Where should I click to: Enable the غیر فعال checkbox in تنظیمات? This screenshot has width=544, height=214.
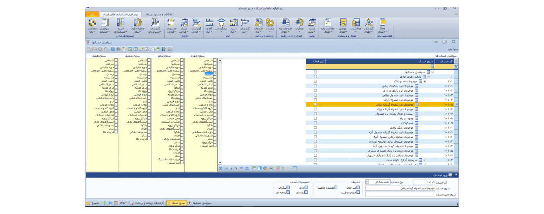pyautogui.click(x=359, y=188)
